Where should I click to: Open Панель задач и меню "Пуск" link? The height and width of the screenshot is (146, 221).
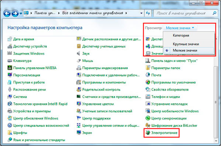click(174, 61)
